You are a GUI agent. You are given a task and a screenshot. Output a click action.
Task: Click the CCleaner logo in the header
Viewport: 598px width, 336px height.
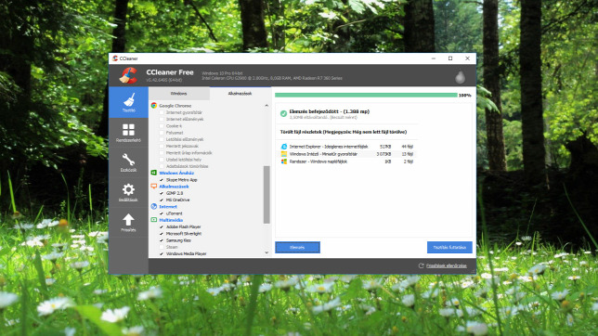(x=128, y=75)
